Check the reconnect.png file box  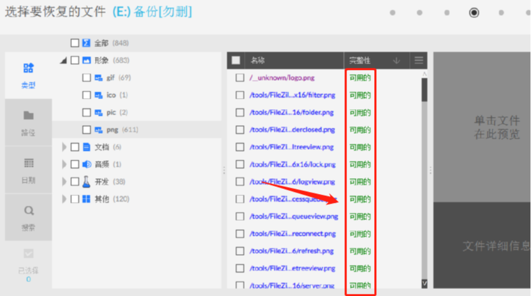(240, 234)
